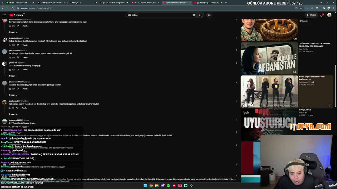Start voice search with the microphone
Viewport: 337px width, 189px height.
tap(209, 15)
